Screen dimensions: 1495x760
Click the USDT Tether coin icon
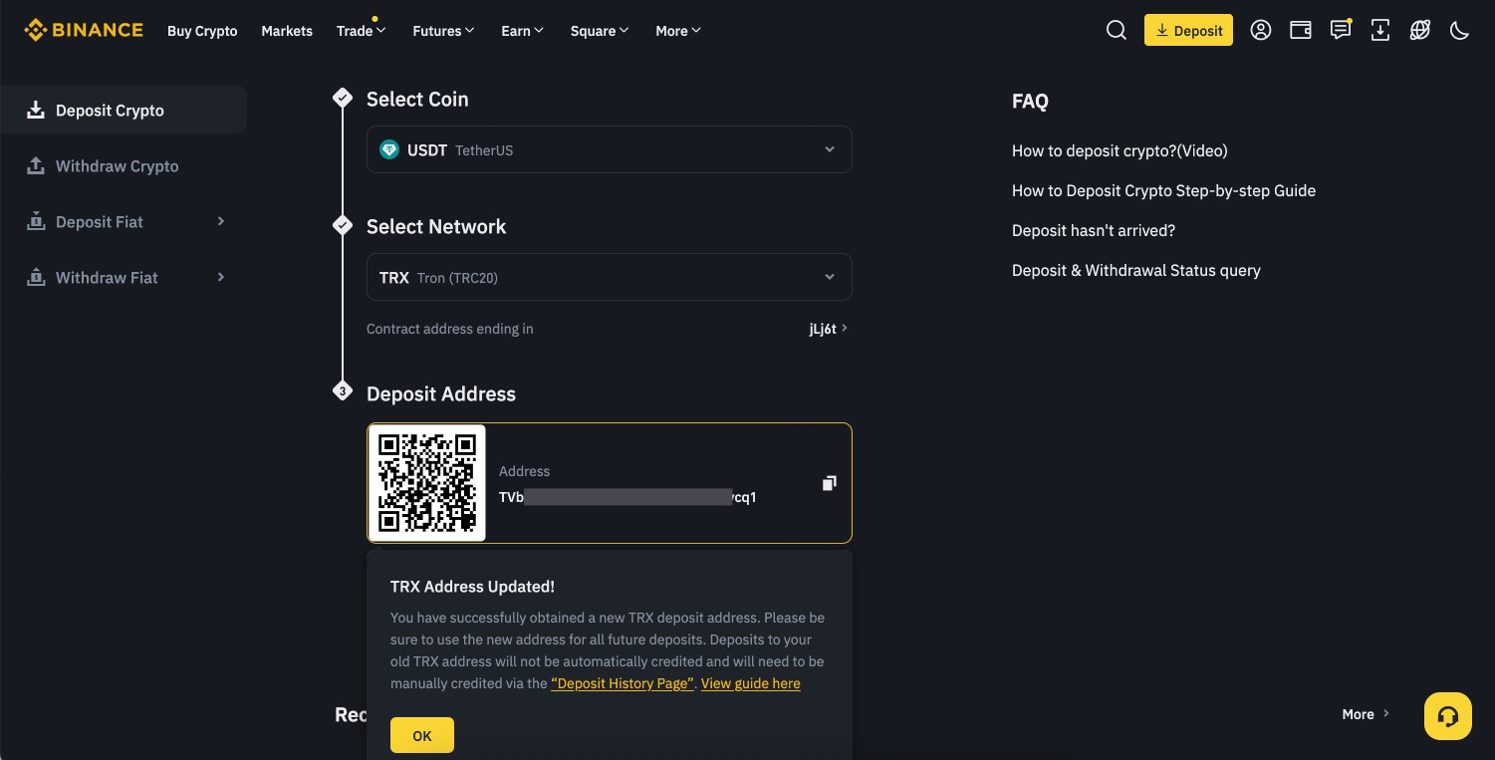(x=389, y=149)
